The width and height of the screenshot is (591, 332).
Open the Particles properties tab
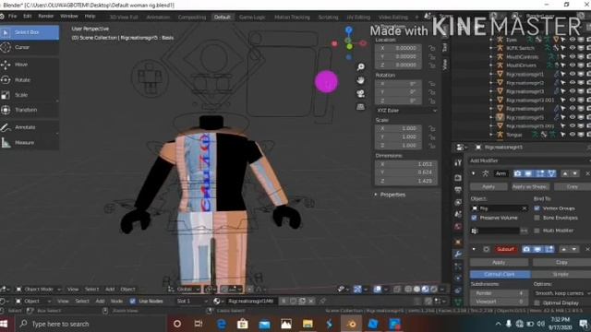tap(458, 267)
